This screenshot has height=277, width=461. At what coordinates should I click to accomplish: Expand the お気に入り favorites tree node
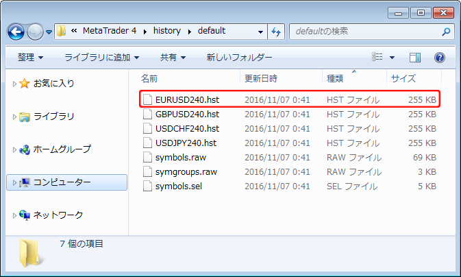(14, 84)
